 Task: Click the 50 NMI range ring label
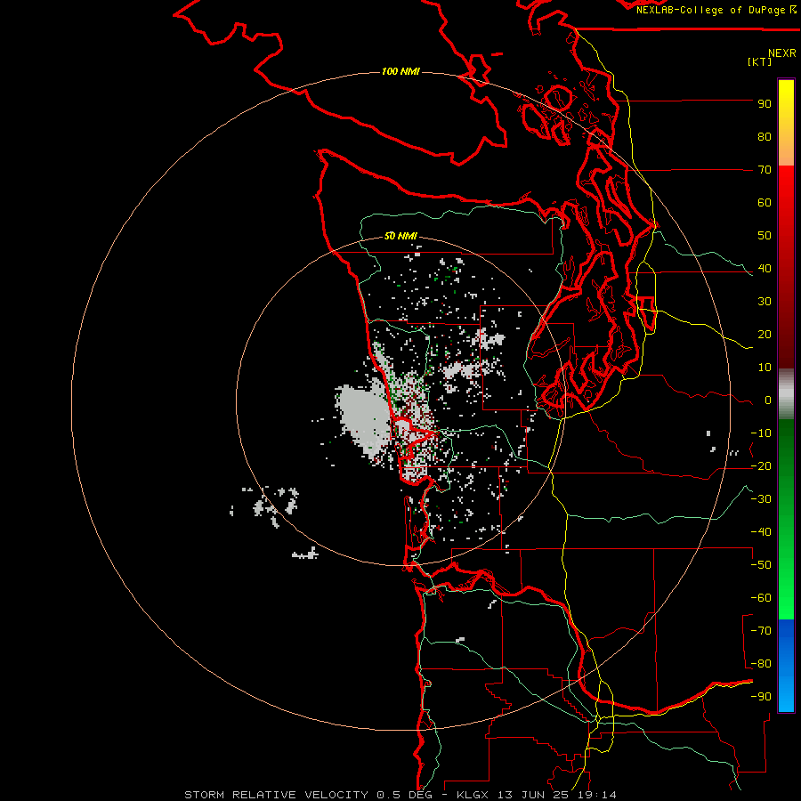tap(400, 236)
